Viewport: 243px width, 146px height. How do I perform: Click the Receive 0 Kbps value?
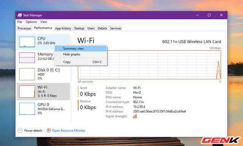point(88,107)
